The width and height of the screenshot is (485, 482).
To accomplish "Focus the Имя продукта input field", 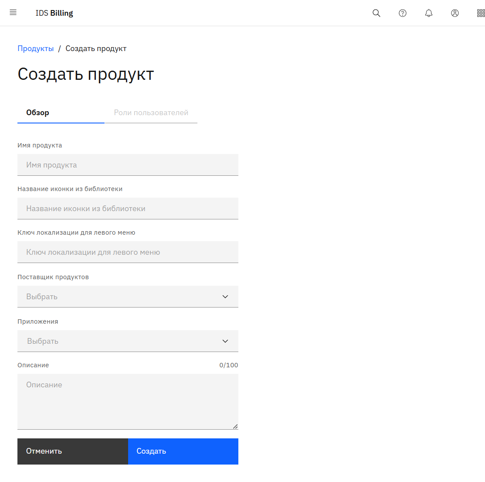I will 128,165.
